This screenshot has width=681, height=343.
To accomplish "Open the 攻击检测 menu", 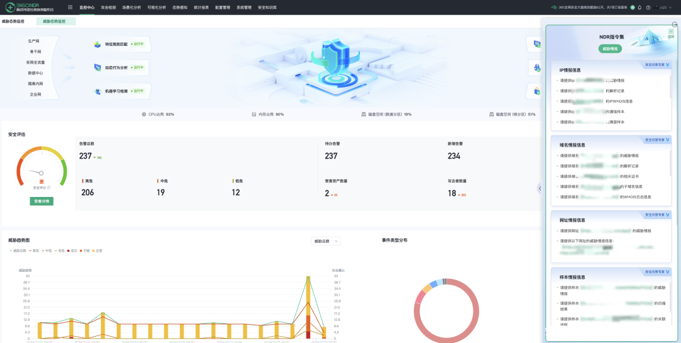I will click(108, 7).
